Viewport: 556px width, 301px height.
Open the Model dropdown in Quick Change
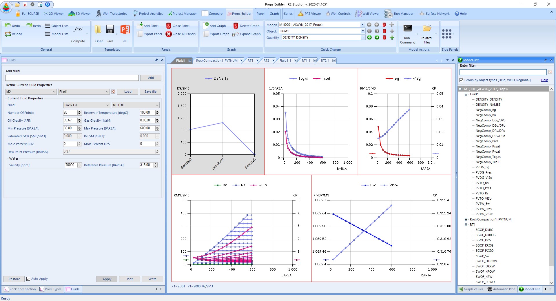click(x=362, y=25)
